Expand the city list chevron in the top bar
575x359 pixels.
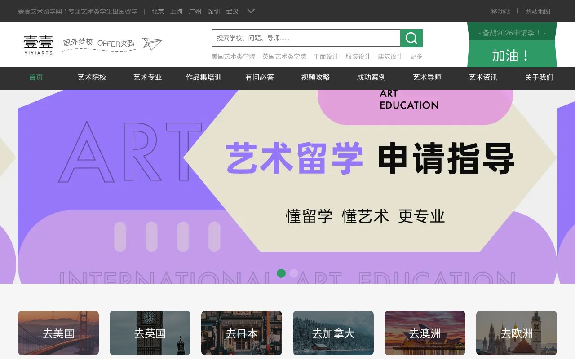[250, 11]
